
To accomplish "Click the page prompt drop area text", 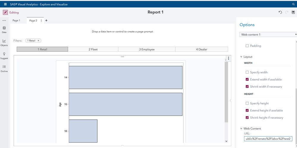I will tap(122, 32).
